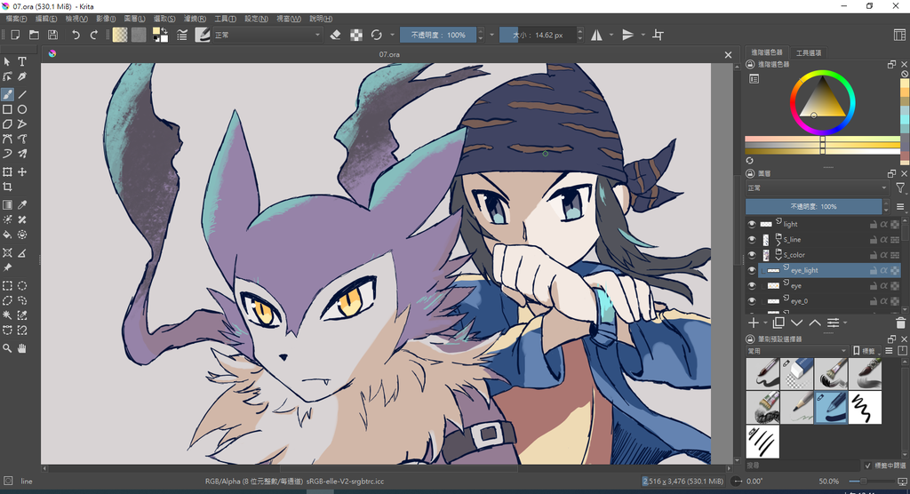Screen dimensions: 910x494
Task: Add a new paint layer
Action: pyautogui.click(x=754, y=323)
